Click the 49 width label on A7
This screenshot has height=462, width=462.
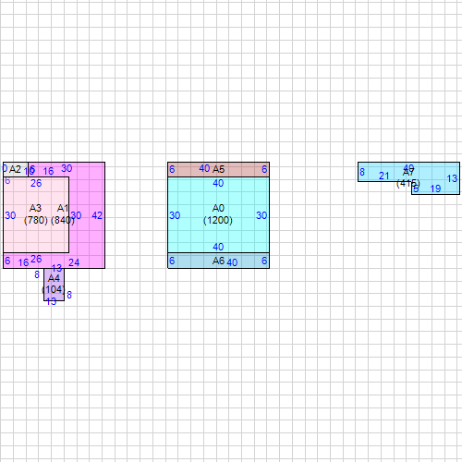point(408,168)
